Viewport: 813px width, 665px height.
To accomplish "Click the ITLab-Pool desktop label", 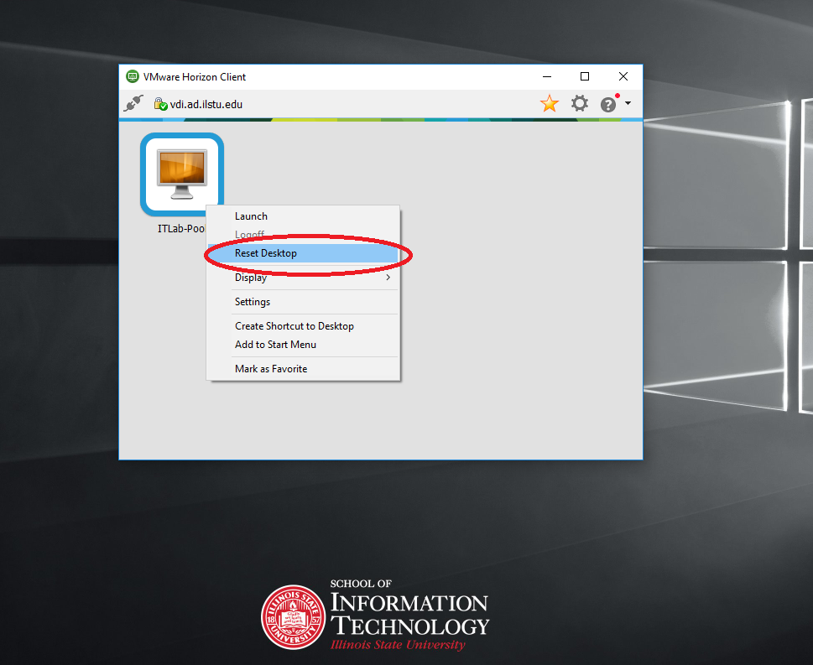I will pos(181,229).
